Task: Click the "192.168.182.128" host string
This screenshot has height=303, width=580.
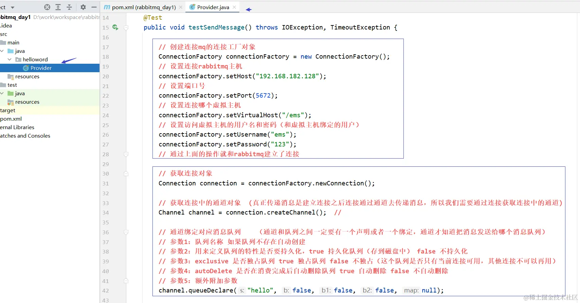Action: (x=288, y=76)
